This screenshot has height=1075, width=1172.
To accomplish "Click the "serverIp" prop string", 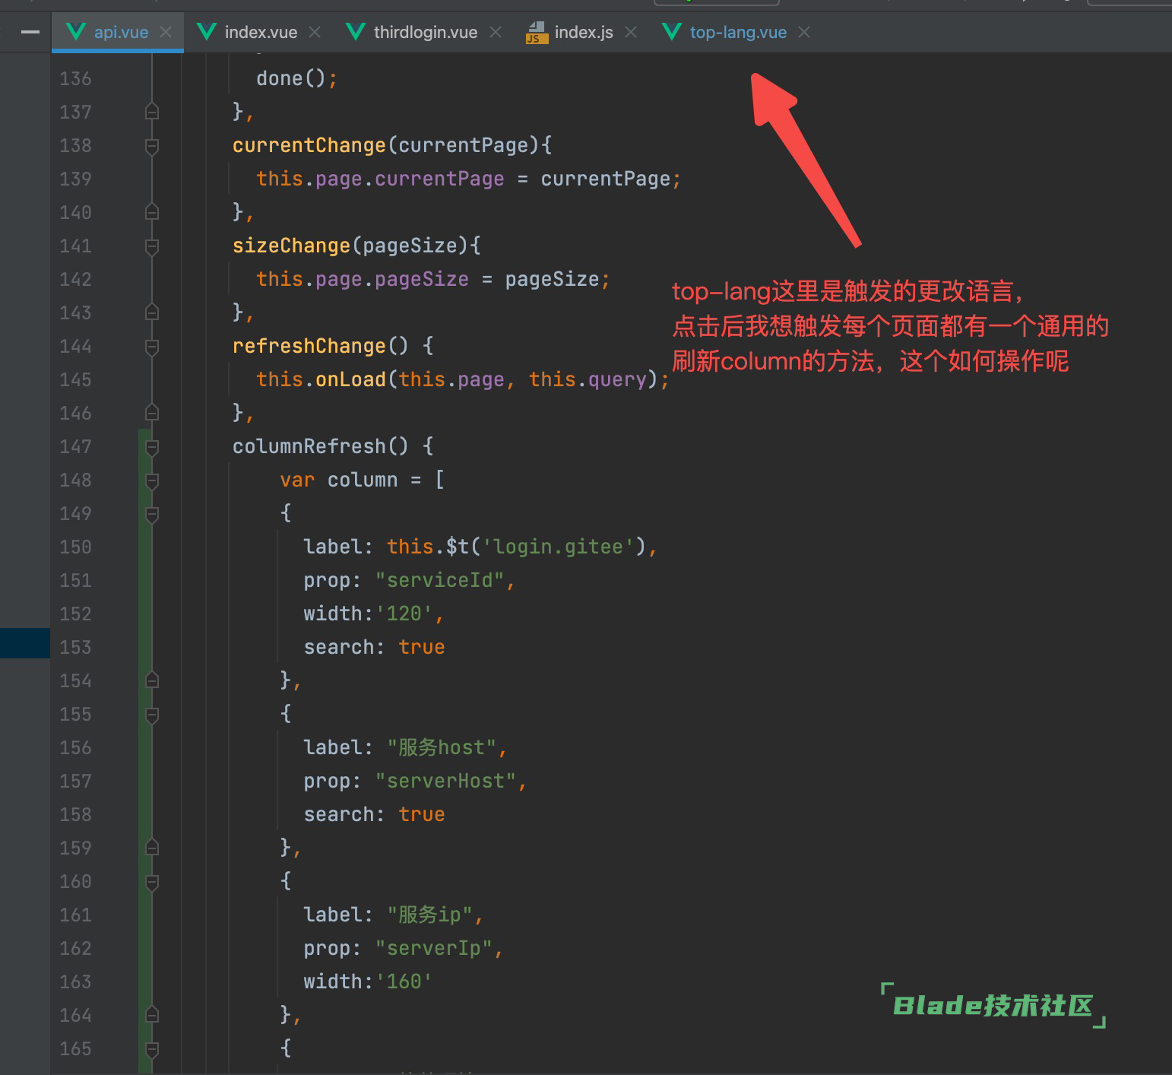I will coord(434,948).
